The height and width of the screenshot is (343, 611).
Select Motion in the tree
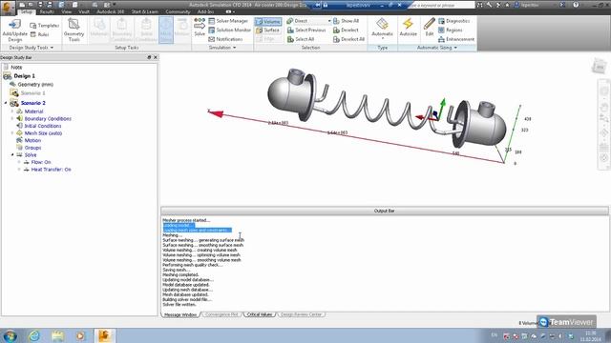click(x=32, y=140)
